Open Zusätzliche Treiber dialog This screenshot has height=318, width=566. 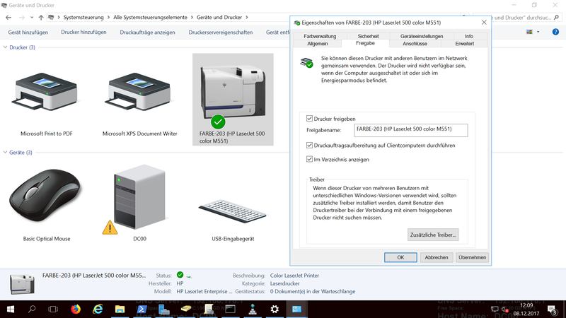(x=433, y=235)
